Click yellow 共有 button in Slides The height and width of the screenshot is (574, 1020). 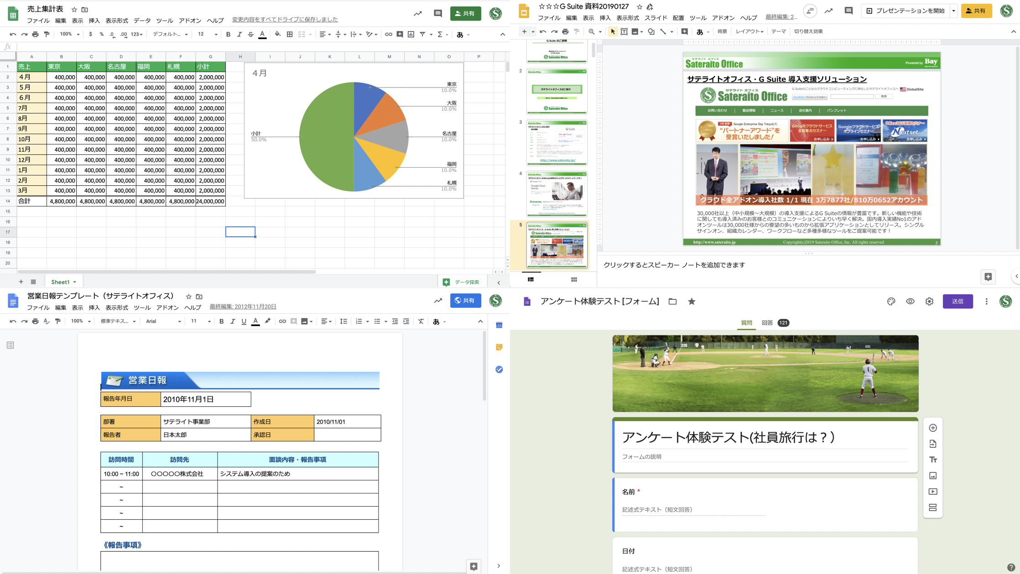pos(976,10)
